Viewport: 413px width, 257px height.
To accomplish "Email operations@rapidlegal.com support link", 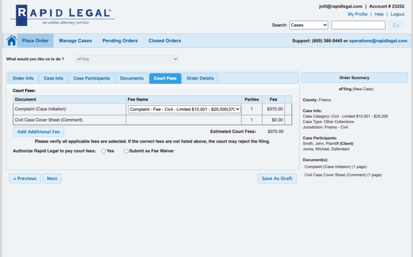I will 378,41.
